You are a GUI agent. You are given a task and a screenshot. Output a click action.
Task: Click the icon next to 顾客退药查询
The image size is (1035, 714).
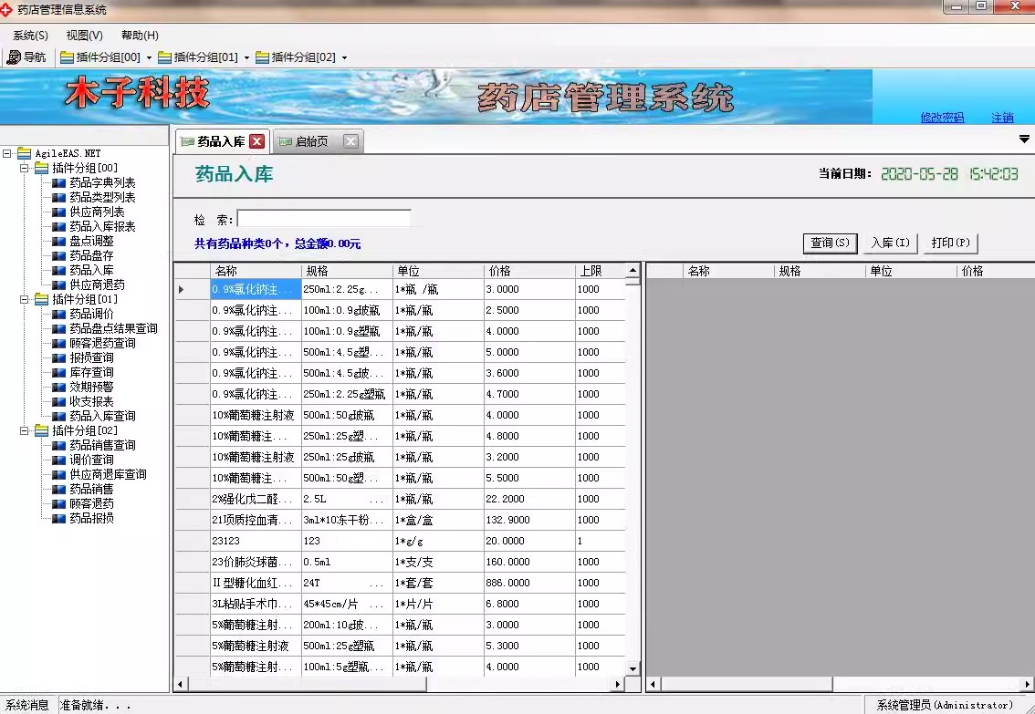(58, 343)
